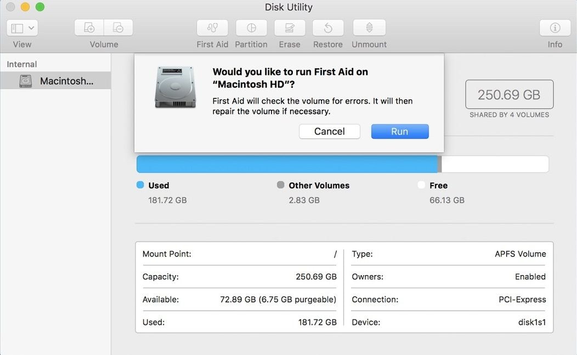Click the white free space portion of bar

coord(495,164)
